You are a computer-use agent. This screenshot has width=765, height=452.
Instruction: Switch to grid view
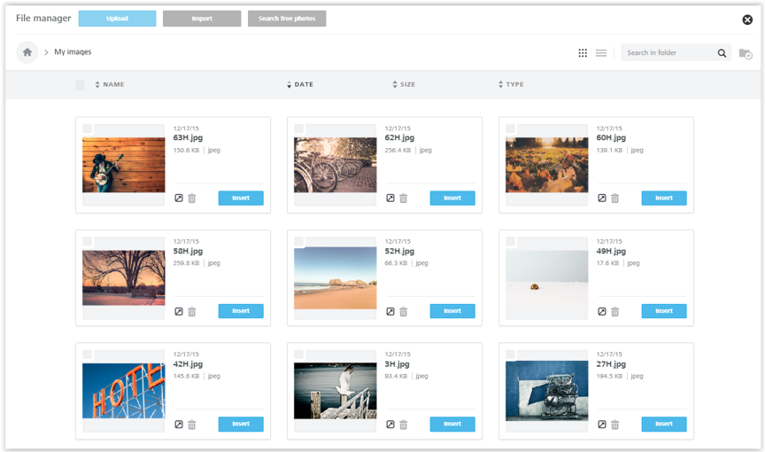(583, 53)
